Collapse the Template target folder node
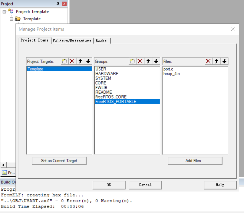The height and width of the screenshot is (213, 244). (11, 19)
